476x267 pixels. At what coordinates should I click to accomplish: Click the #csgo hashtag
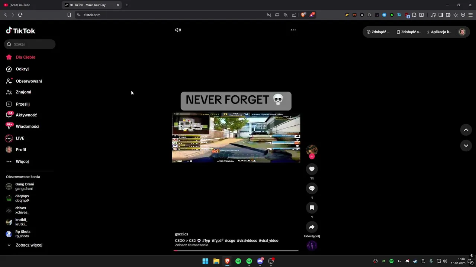coord(230,241)
